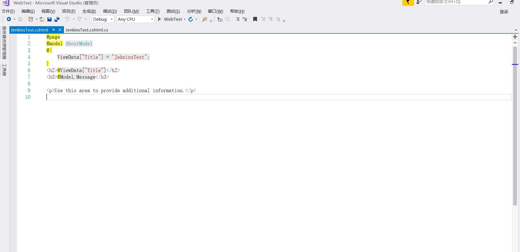
Task: Click the WebTest start button label
Action: (173, 19)
